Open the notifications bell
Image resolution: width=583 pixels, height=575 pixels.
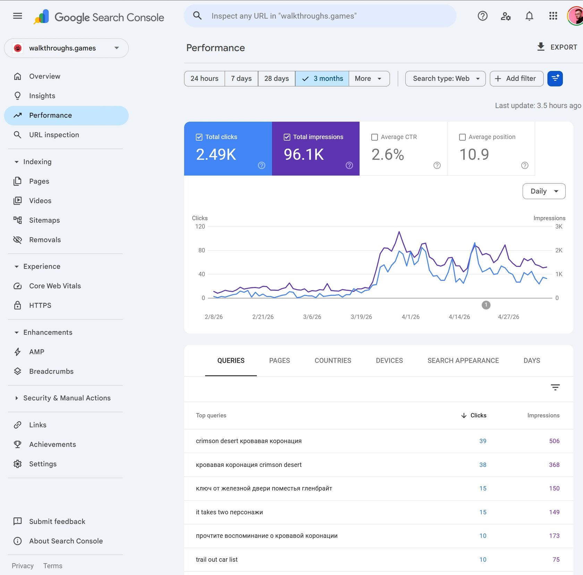(x=529, y=16)
